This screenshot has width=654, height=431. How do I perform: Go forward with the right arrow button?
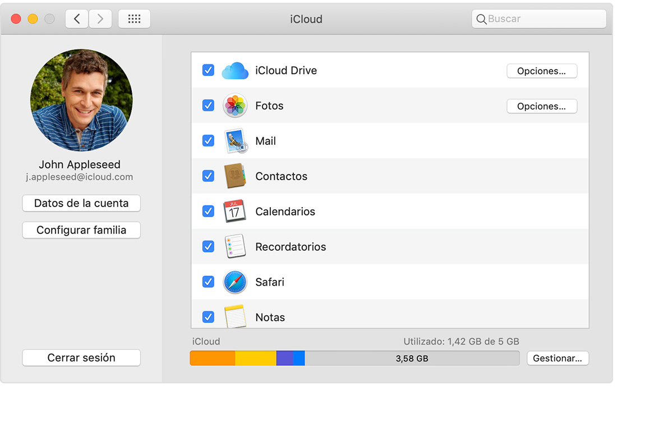pyautogui.click(x=100, y=19)
